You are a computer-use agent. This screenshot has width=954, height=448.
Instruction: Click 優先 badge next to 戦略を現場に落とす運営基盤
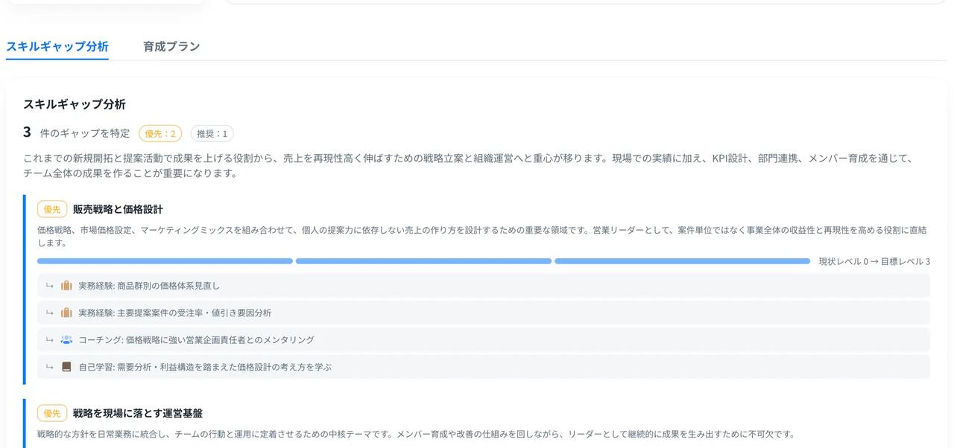[52, 413]
